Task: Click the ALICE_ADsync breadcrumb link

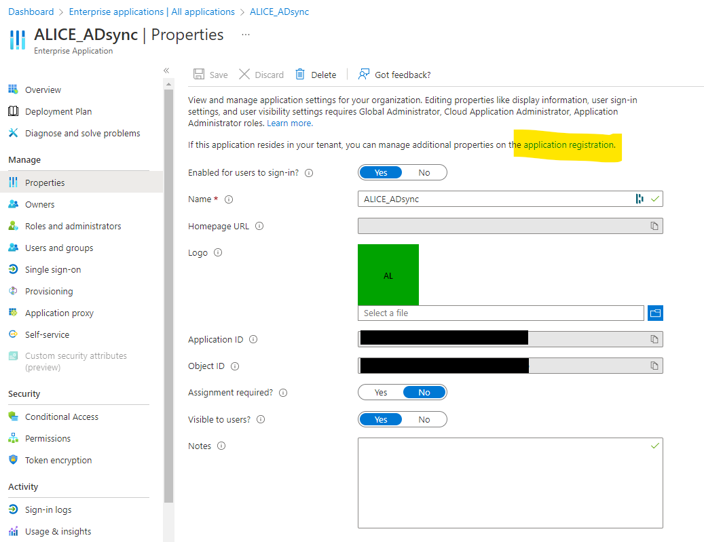Action: pyautogui.click(x=279, y=12)
